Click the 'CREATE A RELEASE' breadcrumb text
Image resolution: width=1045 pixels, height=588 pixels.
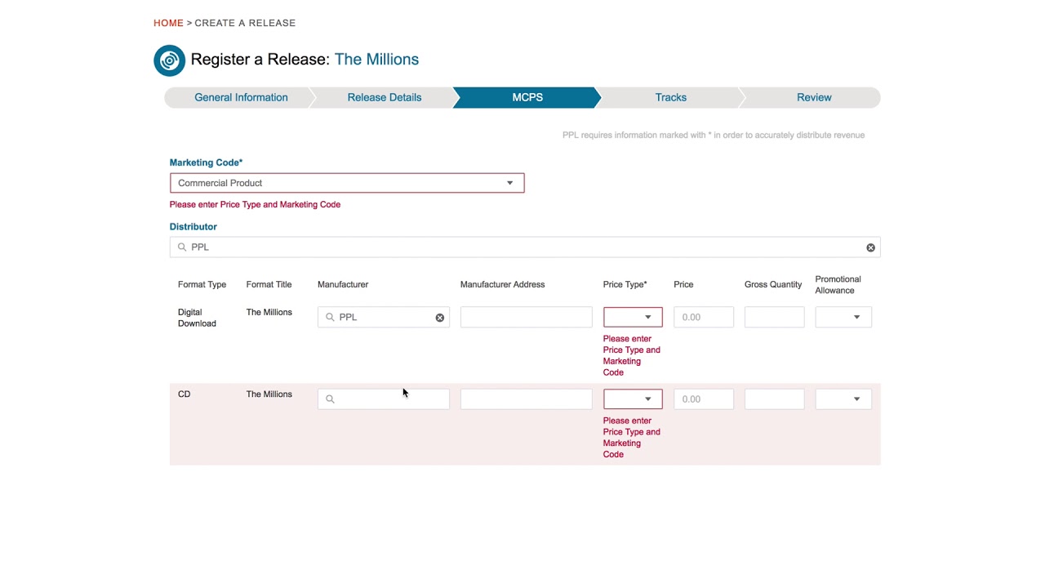click(x=245, y=23)
